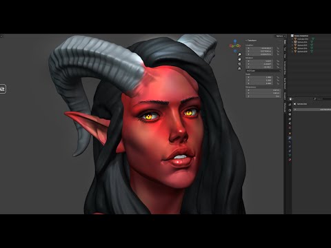This screenshot has height=248, width=331.
Task: Click the Collection row modifier indicator icon
Action: click(x=313, y=39)
